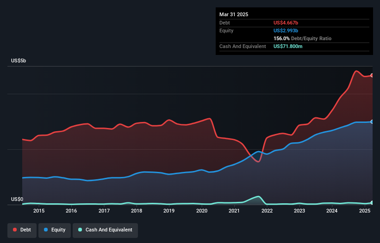This screenshot has width=380, height=243.
Task: Click the Cash And Equivalent tooltip label
Action: [243, 46]
